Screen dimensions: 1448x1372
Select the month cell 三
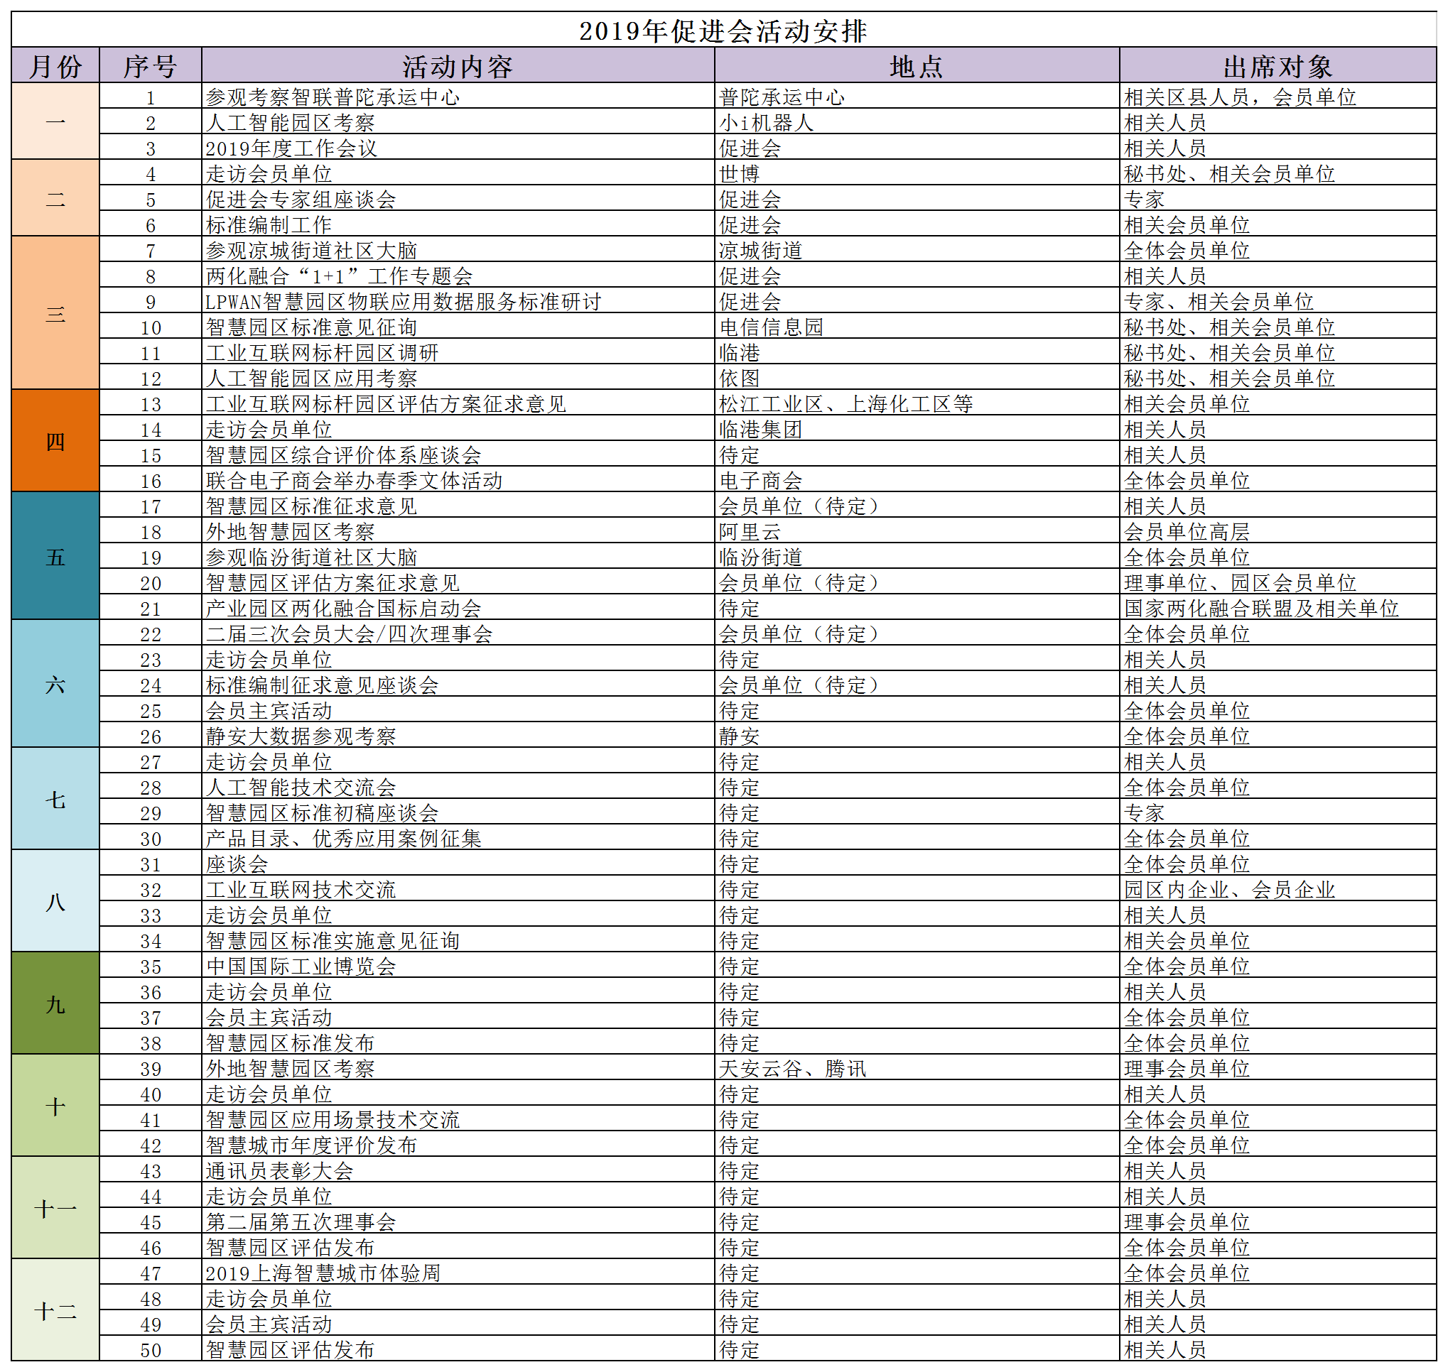tap(55, 312)
